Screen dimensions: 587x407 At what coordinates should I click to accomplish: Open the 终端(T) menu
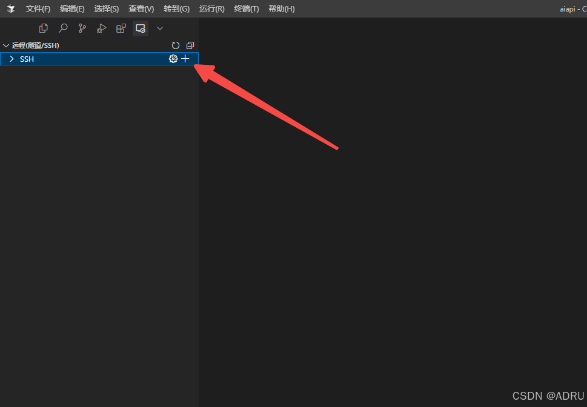coord(247,8)
